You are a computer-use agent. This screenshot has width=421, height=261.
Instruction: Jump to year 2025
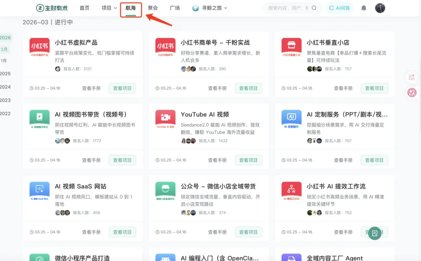pyautogui.click(x=5, y=74)
